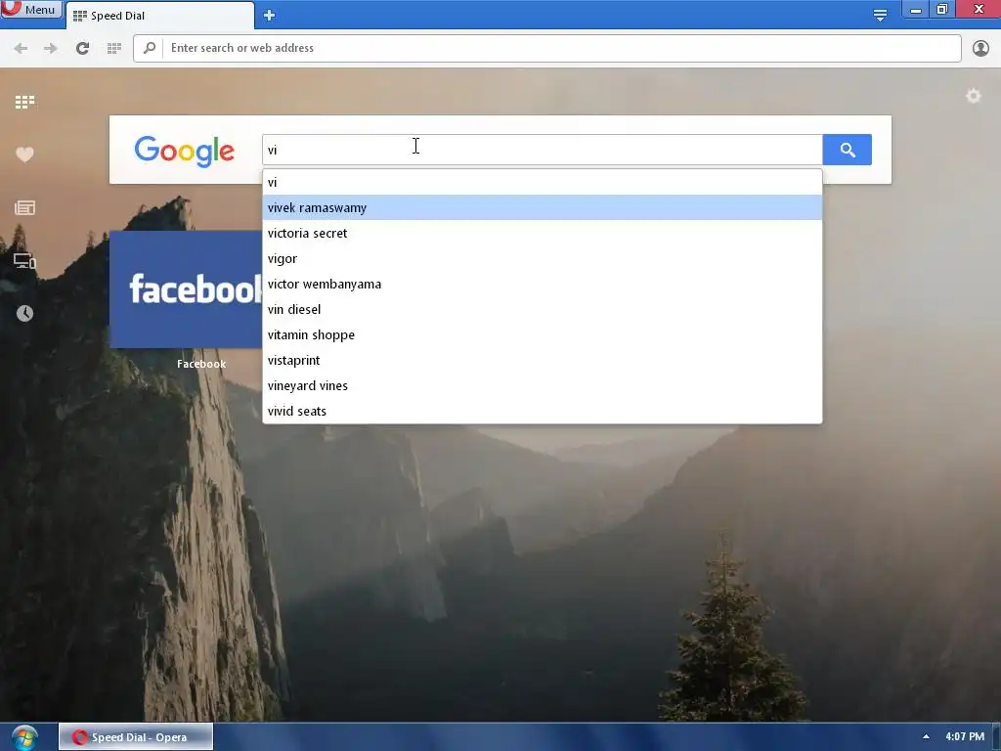
Task: Go forward with the forward arrow
Action: point(51,48)
